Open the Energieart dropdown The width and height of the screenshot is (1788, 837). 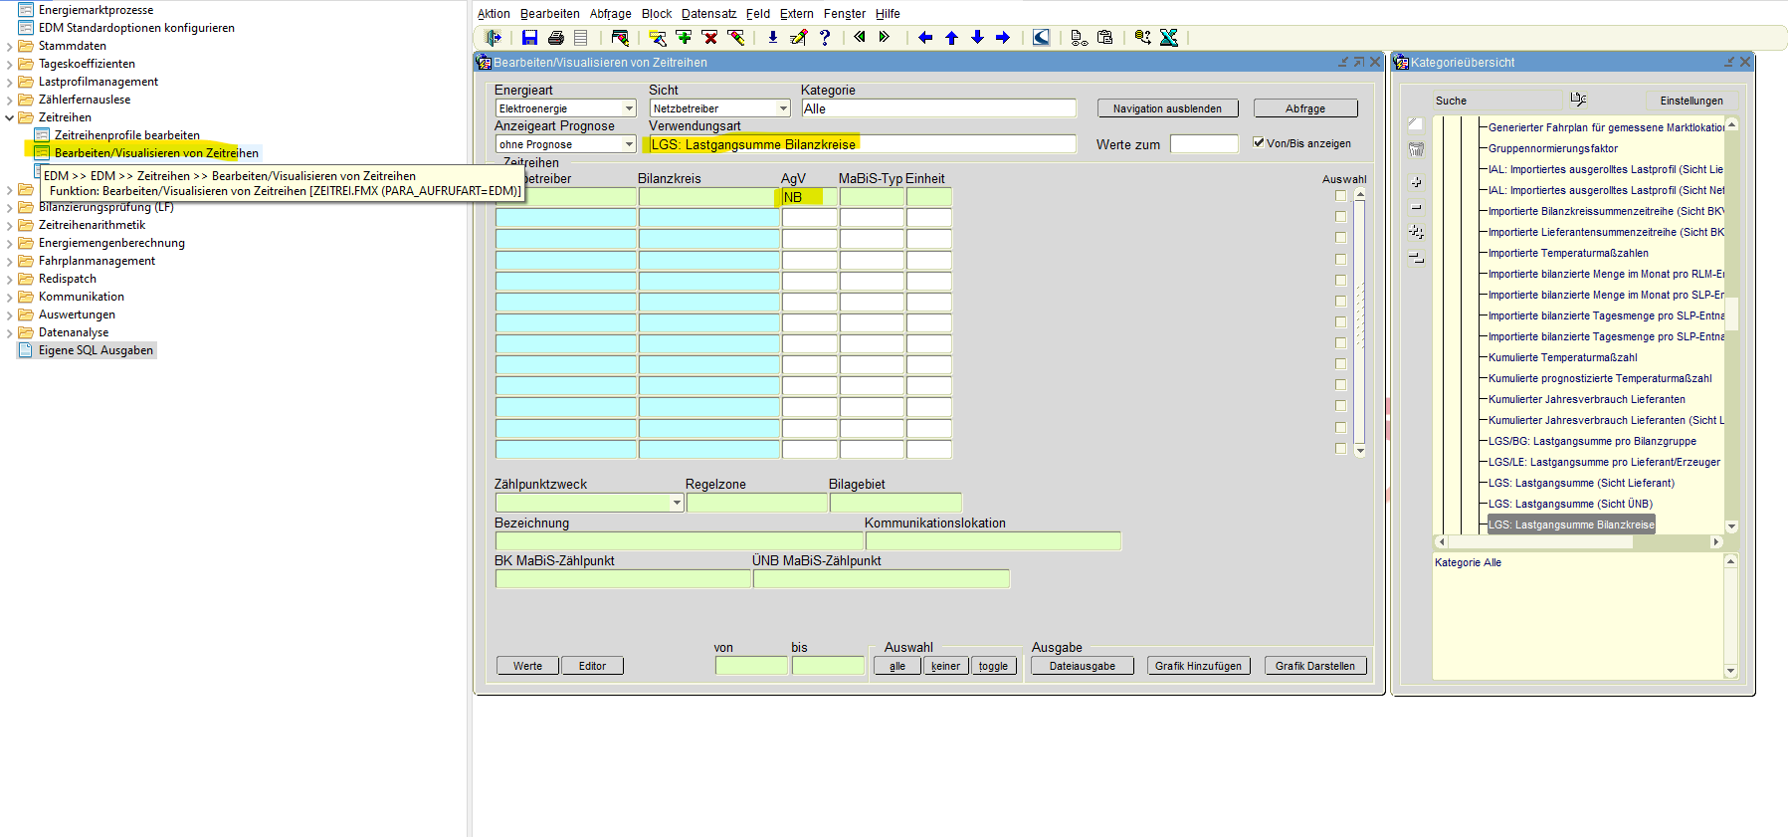tap(629, 108)
